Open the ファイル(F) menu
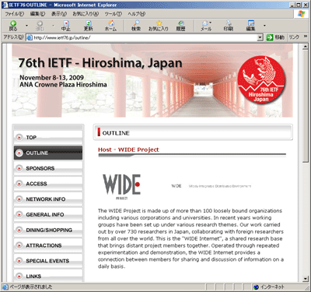 15,14
